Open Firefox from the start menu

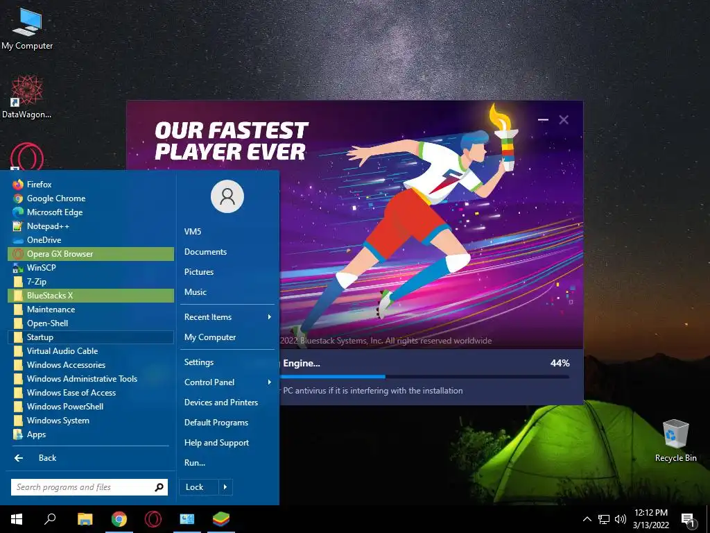[91, 185]
